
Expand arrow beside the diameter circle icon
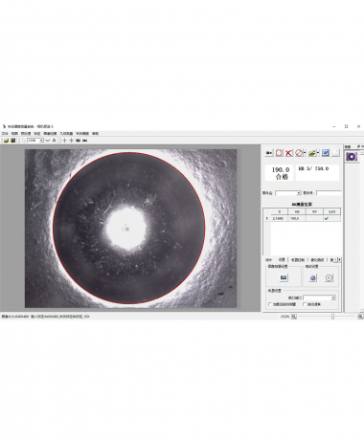(305, 153)
